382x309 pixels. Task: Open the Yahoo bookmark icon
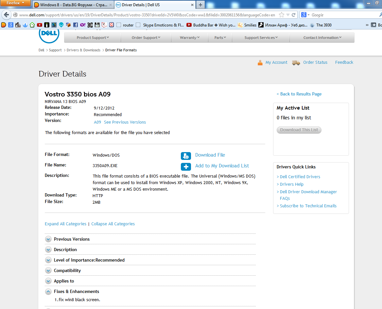[x=83, y=25]
